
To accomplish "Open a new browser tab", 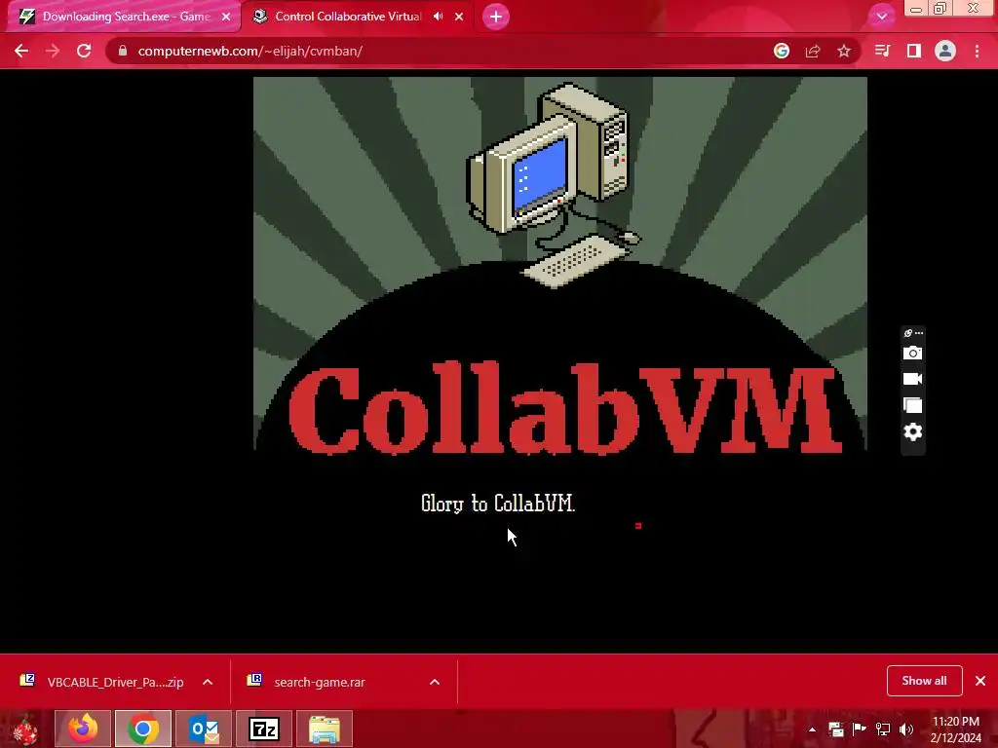I will pyautogui.click(x=496, y=17).
